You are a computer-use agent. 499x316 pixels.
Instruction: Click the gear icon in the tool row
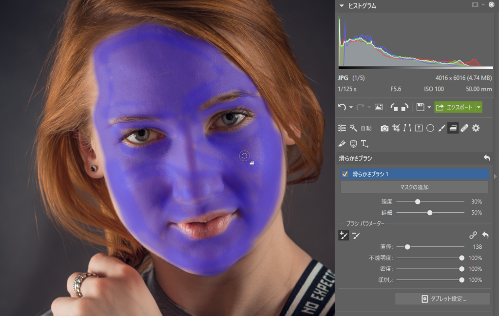click(x=476, y=128)
